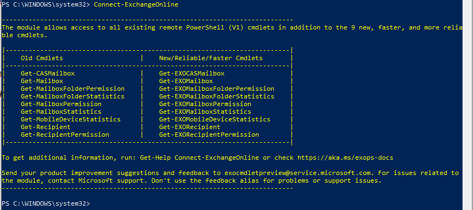Click the Connect-ExchangeOnline command on the first line

click(136, 4)
